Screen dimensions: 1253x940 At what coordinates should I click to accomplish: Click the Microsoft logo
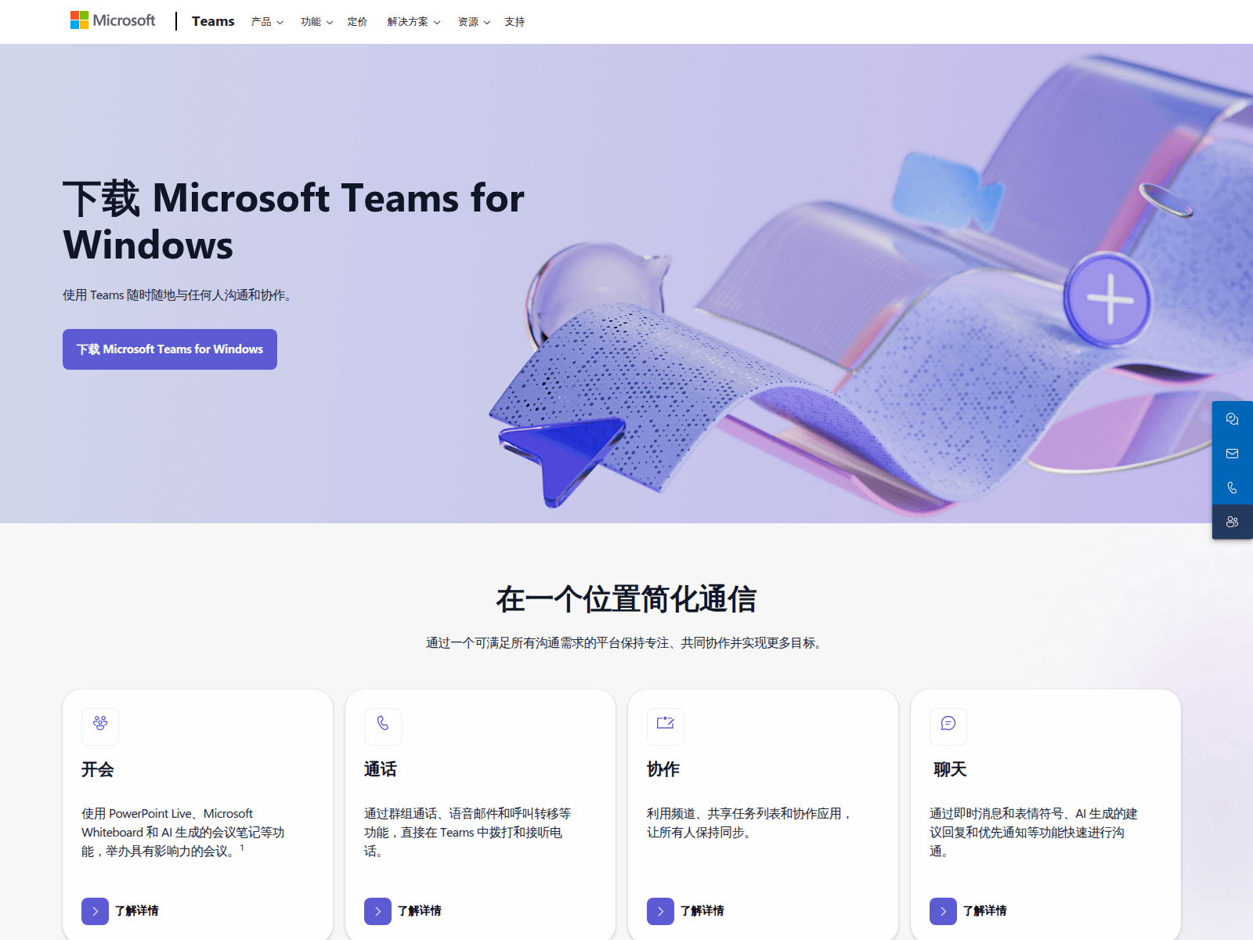click(x=113, y=20)
